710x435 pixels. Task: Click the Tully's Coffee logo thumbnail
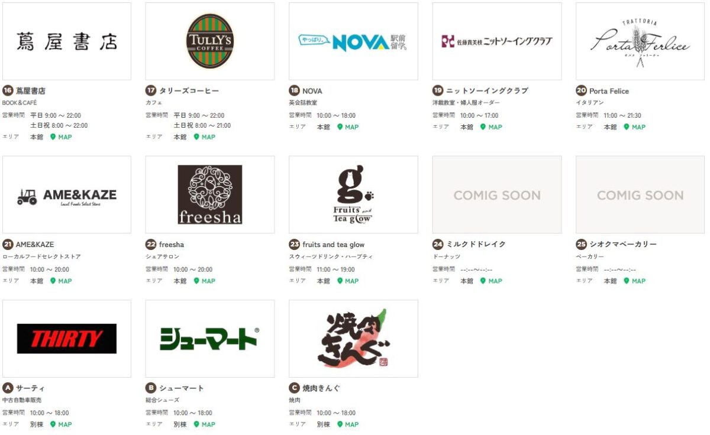click(210, 41)
